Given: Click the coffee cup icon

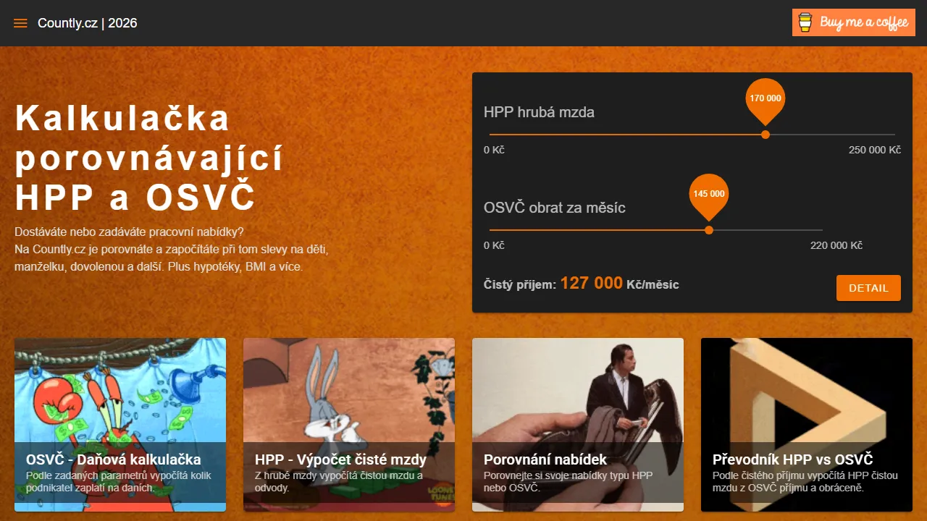Looking at the screenshot, I should [x=805, y=22].
